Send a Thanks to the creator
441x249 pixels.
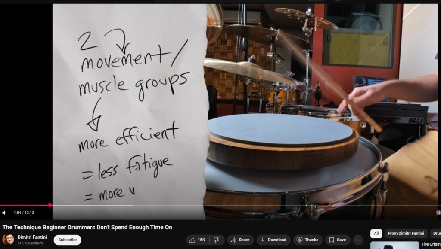tap(307, 240)
